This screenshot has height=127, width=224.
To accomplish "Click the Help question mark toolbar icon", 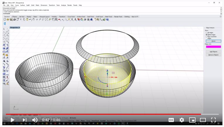I will pyautogui.click(x=107, y=19).
